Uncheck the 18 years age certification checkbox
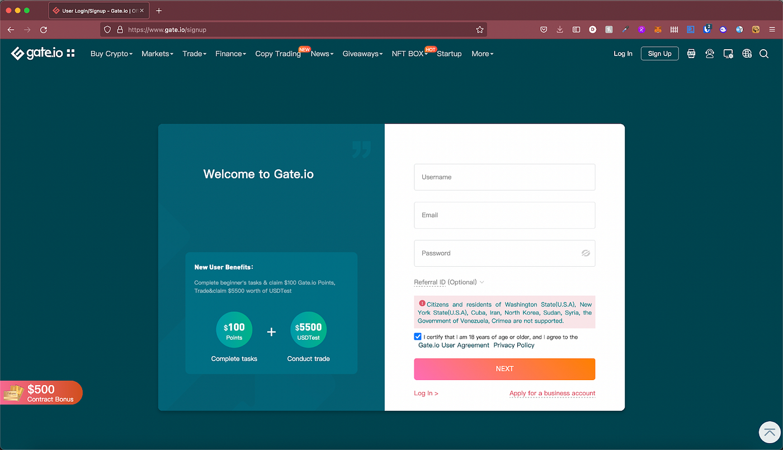Viewport: 783px width, 450px height. pos(417,336)
